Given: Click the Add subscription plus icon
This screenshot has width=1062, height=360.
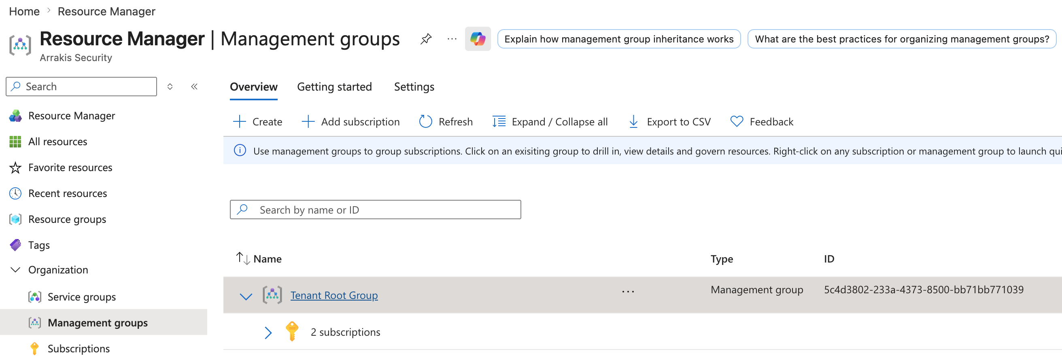Looking at the screenshot, I should 308,122.
